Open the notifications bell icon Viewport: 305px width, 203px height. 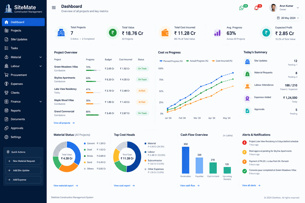[x=256, y=8]
